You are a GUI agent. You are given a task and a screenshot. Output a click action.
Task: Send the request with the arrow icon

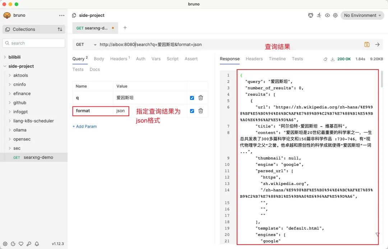(377, 44)
